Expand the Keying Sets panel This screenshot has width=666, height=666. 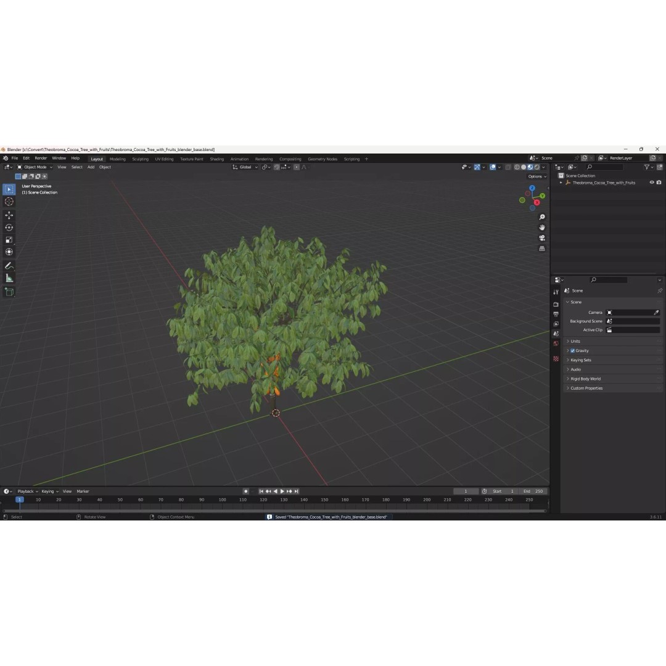pos(612,360)
